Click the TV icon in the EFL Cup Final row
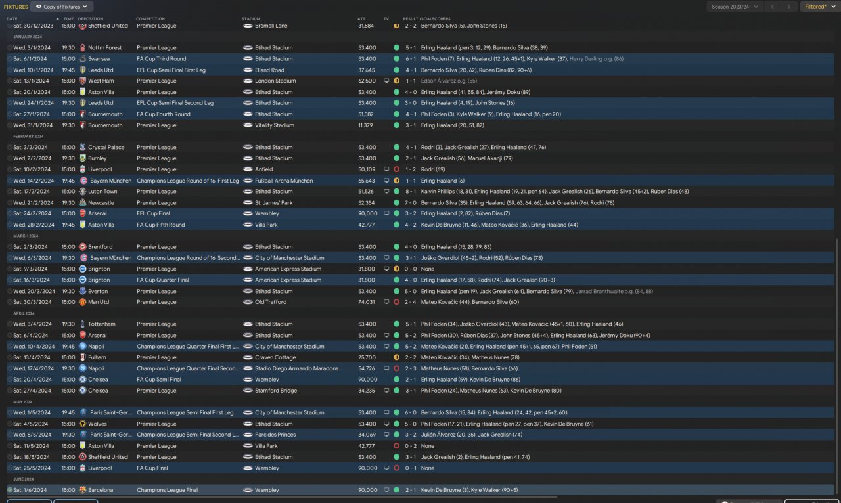 [x=386, y=213]
